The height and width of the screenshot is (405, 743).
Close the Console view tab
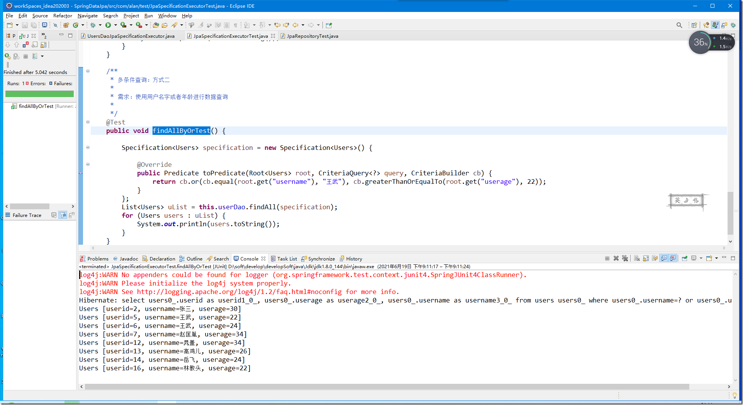[263, 259]
